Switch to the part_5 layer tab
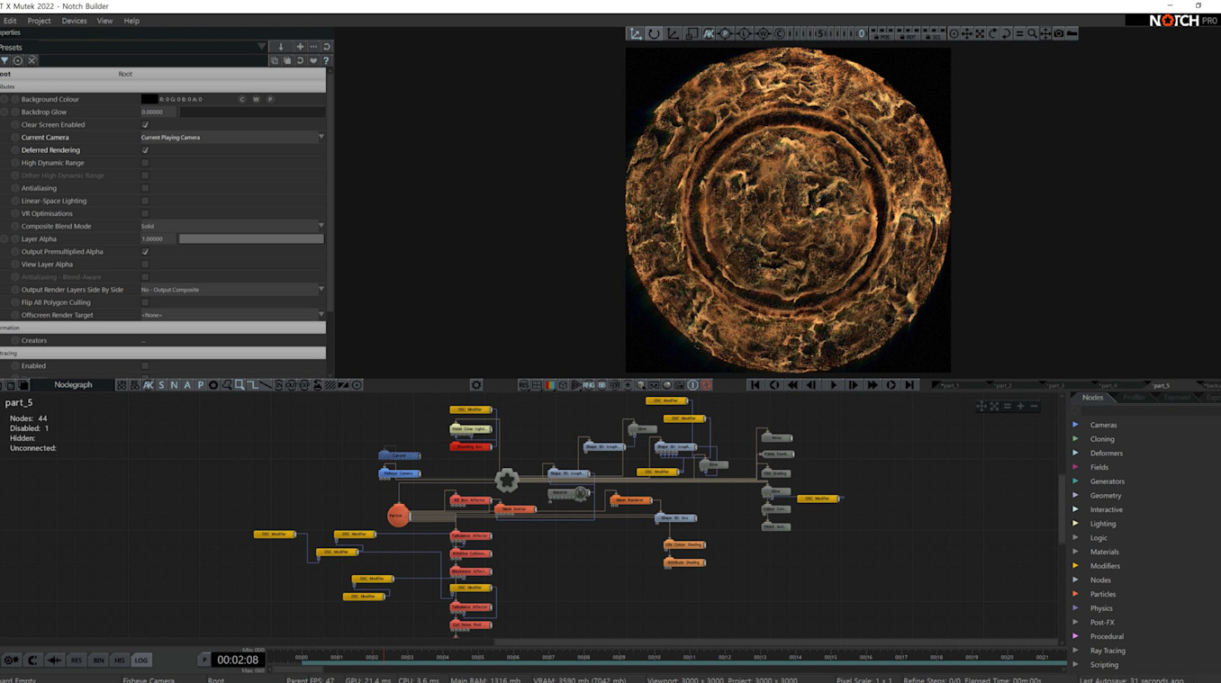The height and width of the screenshot is (683, 1221). [1162, 385]
